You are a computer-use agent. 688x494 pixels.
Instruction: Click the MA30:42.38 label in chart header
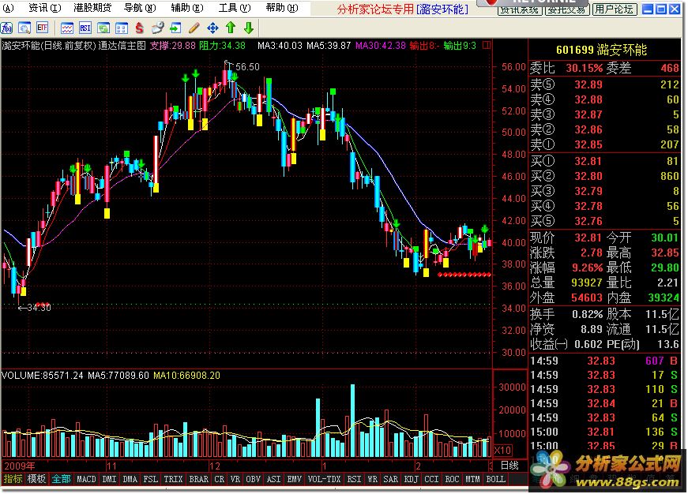tap(381, 45)
